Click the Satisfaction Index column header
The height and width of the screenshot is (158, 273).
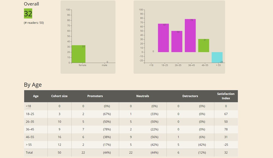point(226,96)
